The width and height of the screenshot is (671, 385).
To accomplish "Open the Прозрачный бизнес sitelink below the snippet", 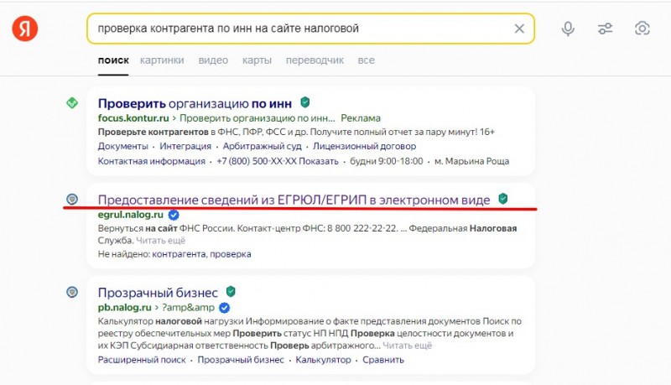I will coord(241,360).
